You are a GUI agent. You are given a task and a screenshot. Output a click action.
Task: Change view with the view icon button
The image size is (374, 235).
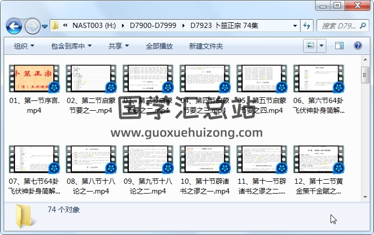(x=310, y=46)
